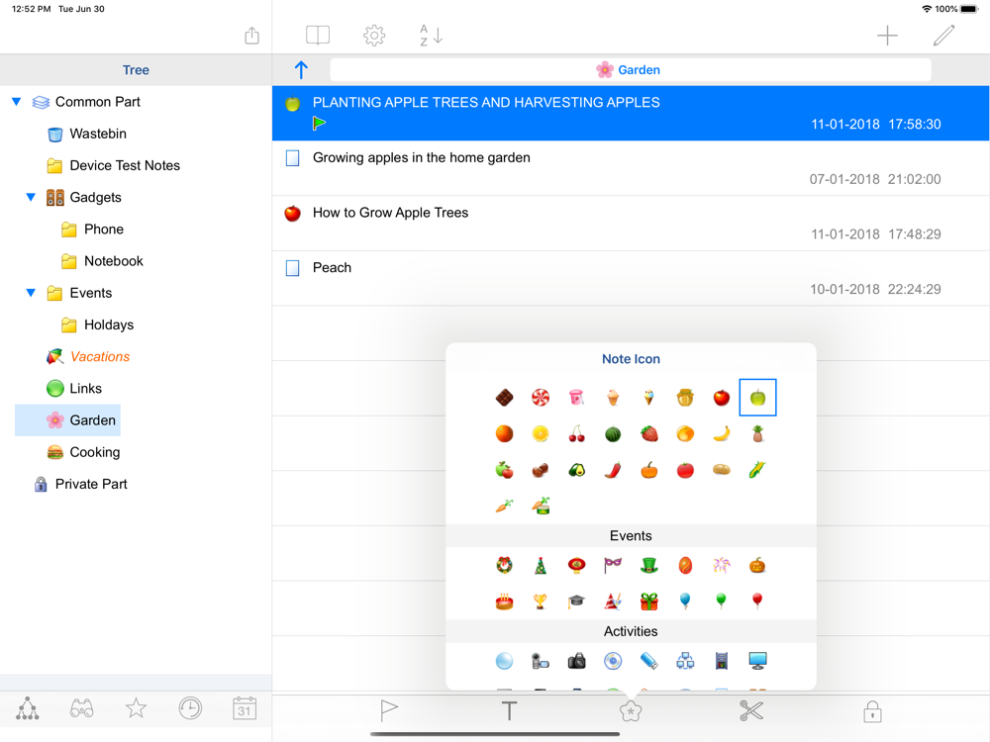Tap the flower note icon button
Image resolution: width=990 pixels, height=742 pixels.
pos(631,711)
